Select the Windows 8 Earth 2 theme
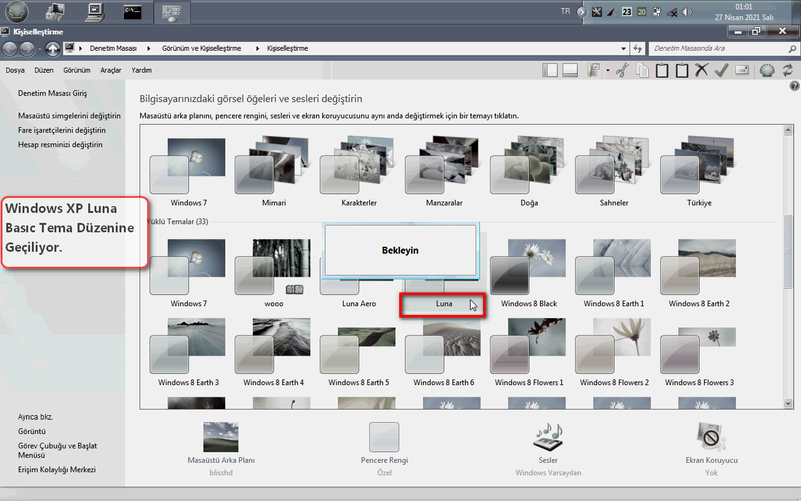Image resolution: width=801 pixels, height=501 pixels. tap(700, 272)
